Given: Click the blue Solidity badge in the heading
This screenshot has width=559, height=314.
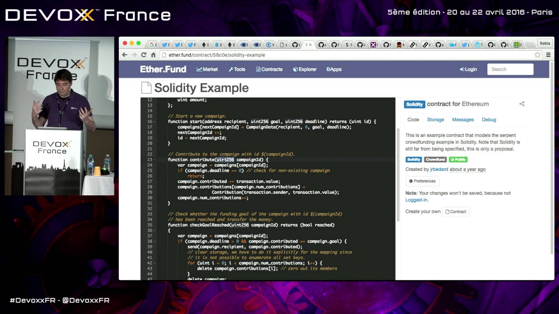Looking at the screenshot, I should tap(414, 104).
